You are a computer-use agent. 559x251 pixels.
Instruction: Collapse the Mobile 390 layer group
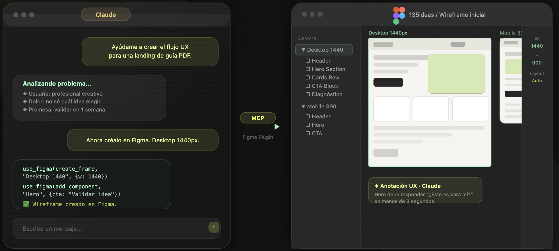coord(303,107)
